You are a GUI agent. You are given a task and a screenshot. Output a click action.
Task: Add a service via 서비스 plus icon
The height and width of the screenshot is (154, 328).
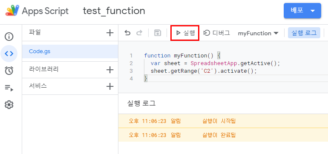click(110, 86)
